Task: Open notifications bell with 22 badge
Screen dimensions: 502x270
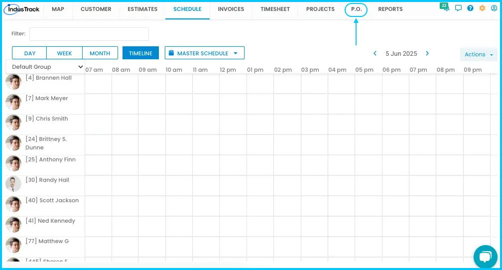Action: (x=444, y=7)
